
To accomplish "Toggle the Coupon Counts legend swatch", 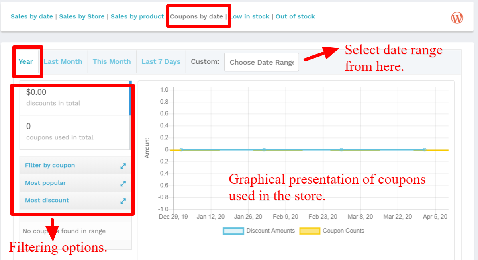I will click(x=310, y=231).
